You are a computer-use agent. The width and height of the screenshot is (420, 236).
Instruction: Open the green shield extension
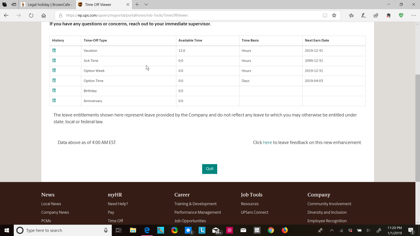[x=401, y=15]
